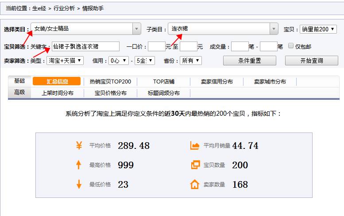Open the 子类目 连衣裙 dropdown
Viewport: 344px width, 216px height.
pos(223,29)
